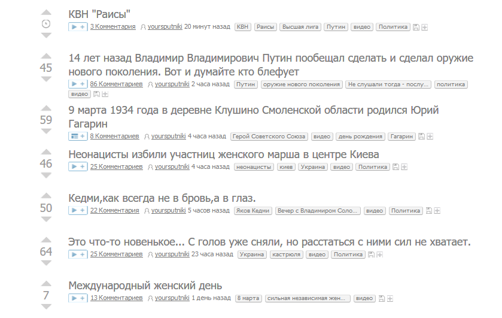The image size is (502, 318).
Task: Downvote the Gagarin post rated 59
Action: (x=46, y=132)
